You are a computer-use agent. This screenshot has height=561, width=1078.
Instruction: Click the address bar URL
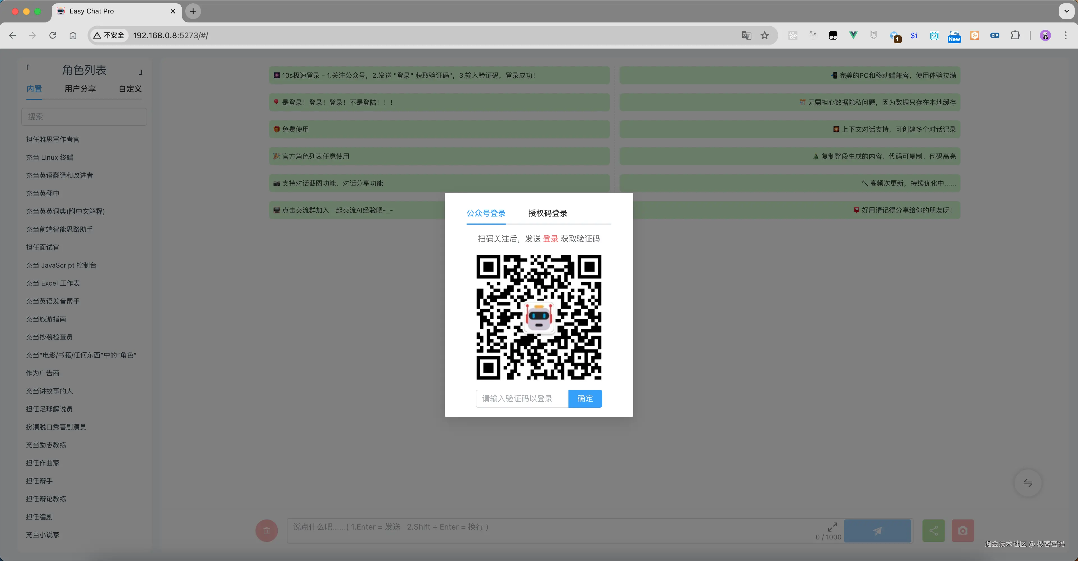click(170, 36)
